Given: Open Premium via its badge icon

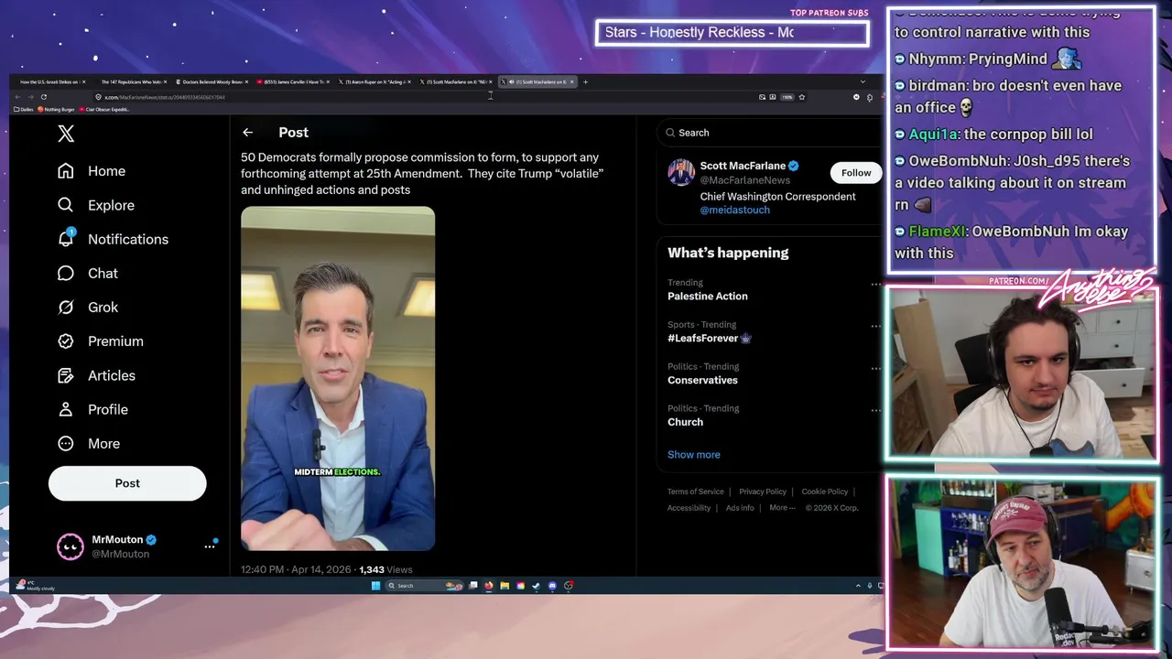Looking at the screenshot, I should [x=66, y=341].
